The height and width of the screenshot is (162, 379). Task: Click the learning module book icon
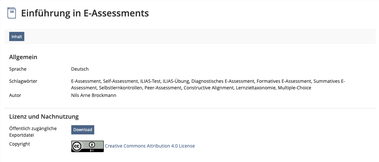coord(11,13)
